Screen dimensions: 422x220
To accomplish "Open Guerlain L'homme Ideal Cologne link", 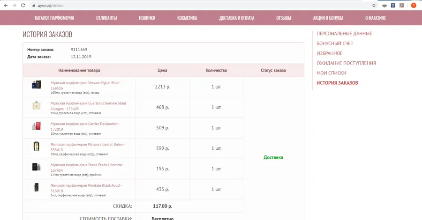I will coord(88,106).
